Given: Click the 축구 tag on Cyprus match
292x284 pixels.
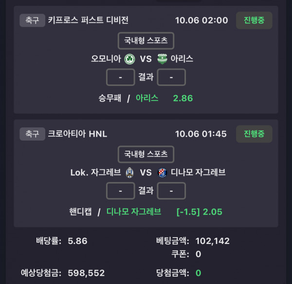Looking at the screenshot, I should tap(32, 20).
